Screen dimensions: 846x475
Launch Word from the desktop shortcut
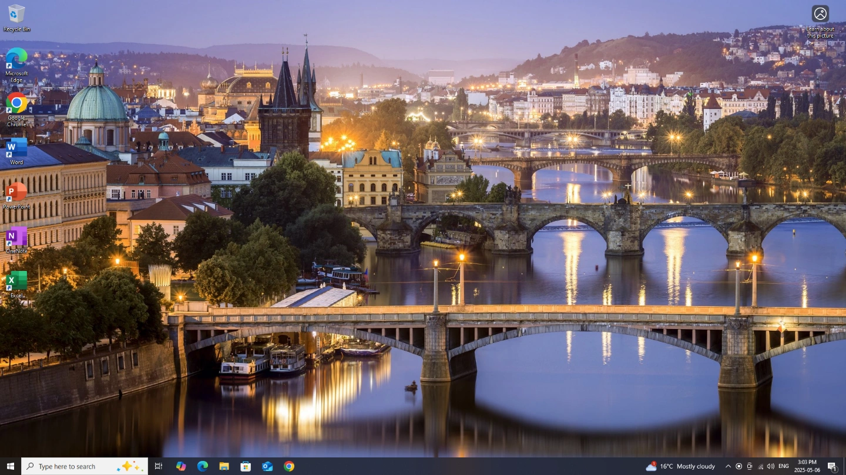pyautogui.click(x=16, y=151)
